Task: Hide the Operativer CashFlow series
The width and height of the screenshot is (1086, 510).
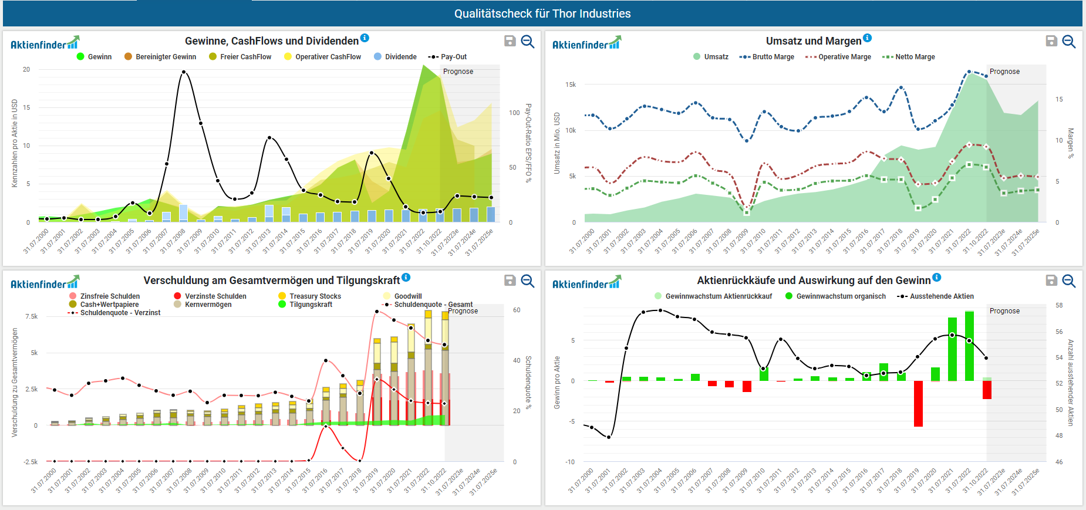Action: point(322,57)
